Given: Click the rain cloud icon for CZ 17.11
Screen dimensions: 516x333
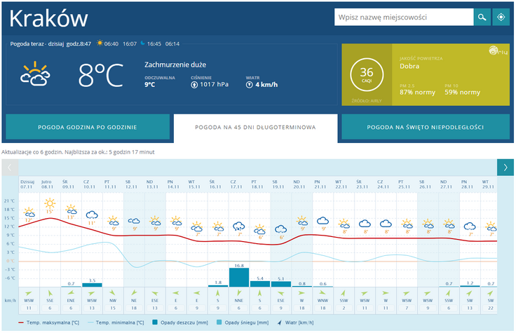Looking at the screenshot, I should coord(238,226).
